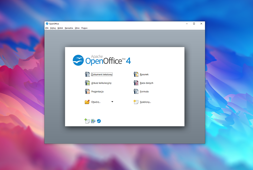Click the OpenOffice title bar app icon
The width and height of the screenshot is (253, 170).
(x=47, y=24)
